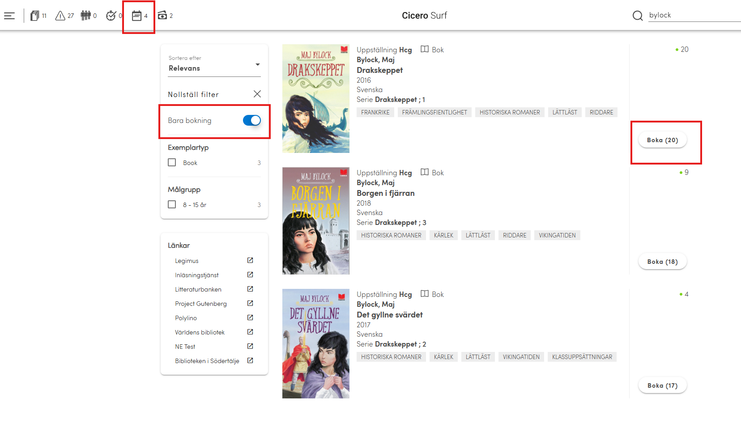Select KÄRLEK tag under Borgen i fjärran
741x440 pixels.
coord(443,235)
